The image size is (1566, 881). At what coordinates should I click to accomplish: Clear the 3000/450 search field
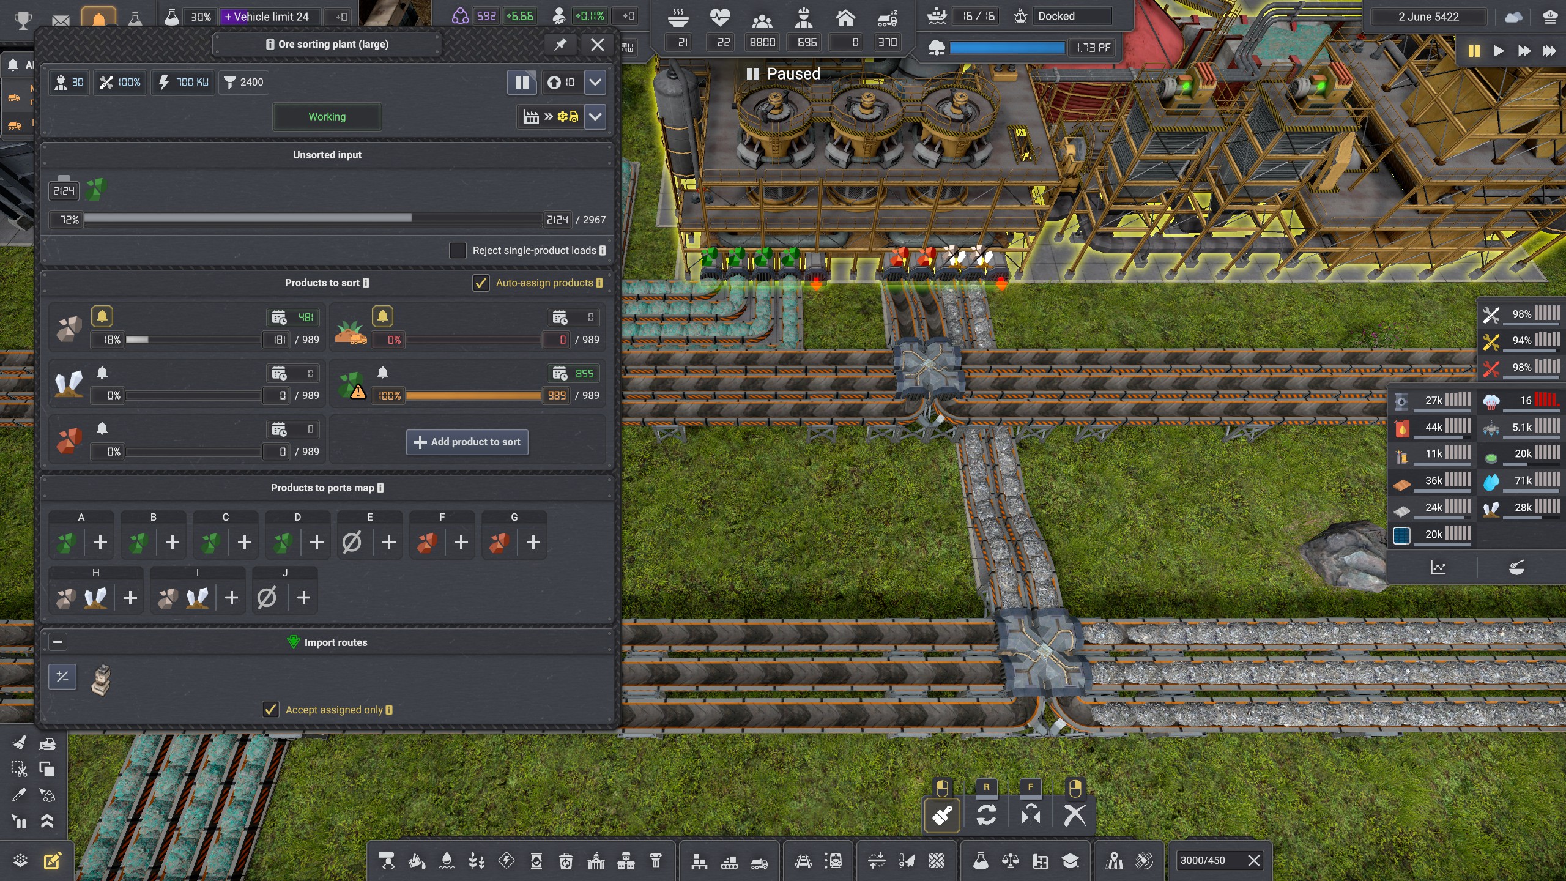point(1254,861)
